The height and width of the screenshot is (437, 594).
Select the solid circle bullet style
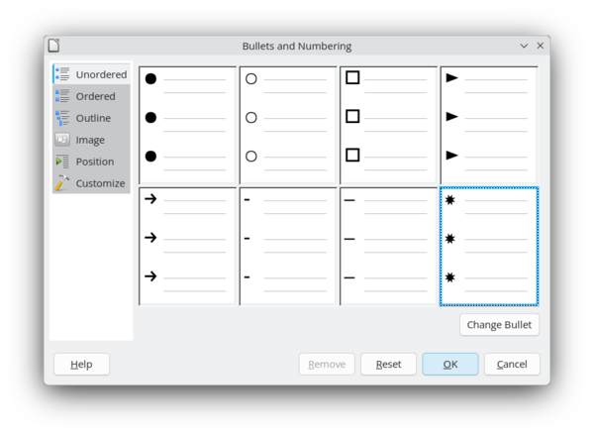(x=187, y=125)
